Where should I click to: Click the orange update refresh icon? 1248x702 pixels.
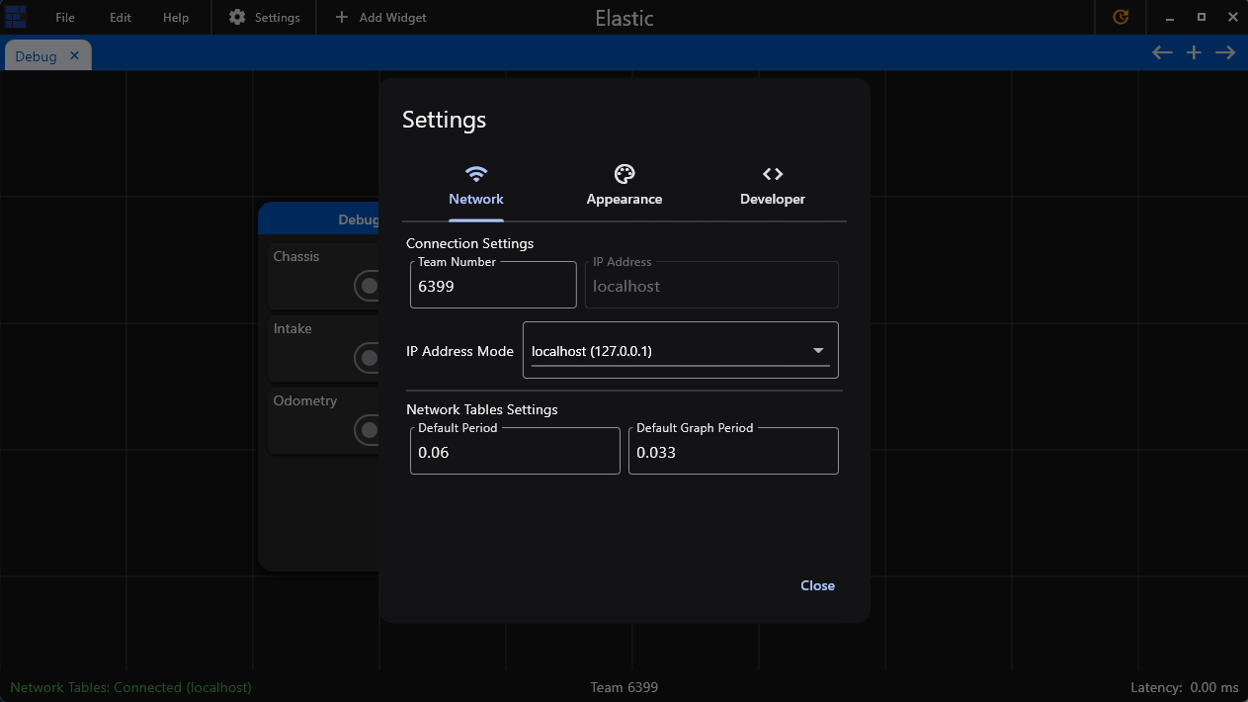point(1121,17)
